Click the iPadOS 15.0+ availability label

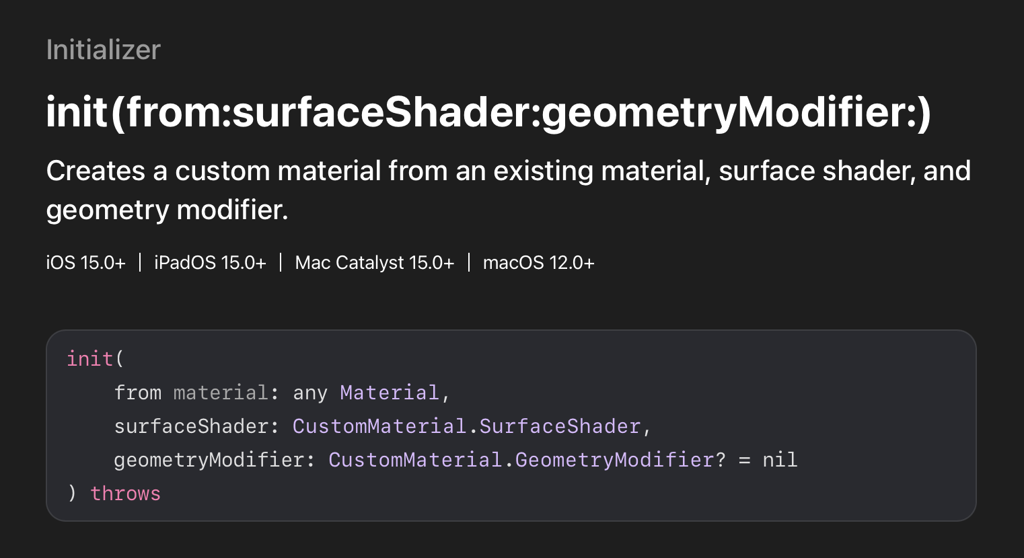pos(210,262)
